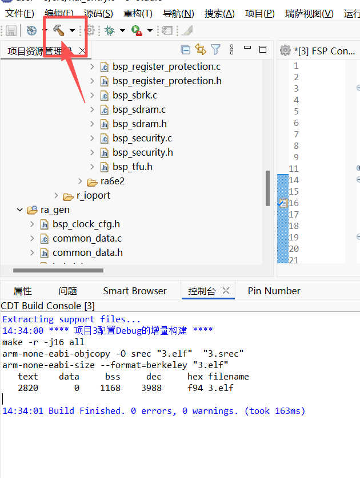Viewport: 360px width, 478px height.
Task: Click the new terminal window toolbar icon
Action: (167, 30)
